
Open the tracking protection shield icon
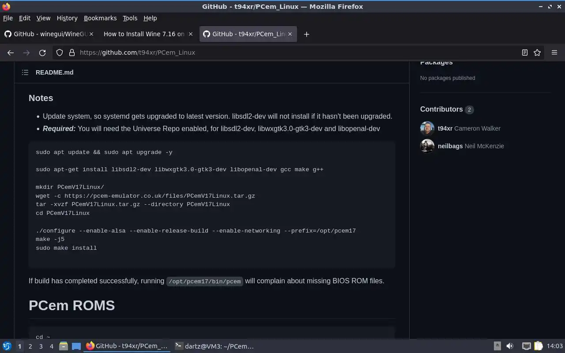(60, 53)
